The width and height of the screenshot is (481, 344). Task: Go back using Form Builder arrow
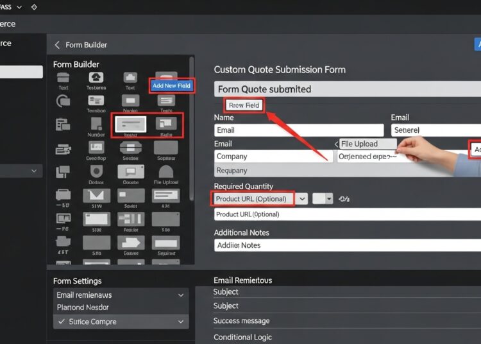tap(57, 45)
